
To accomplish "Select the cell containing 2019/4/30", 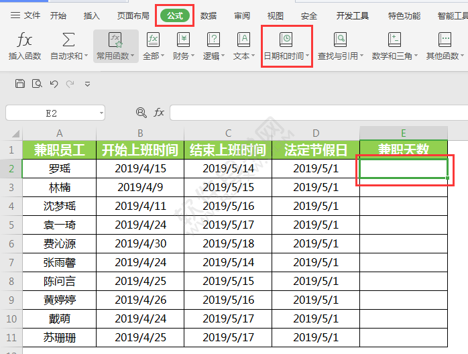I will (x=140, y=243).
